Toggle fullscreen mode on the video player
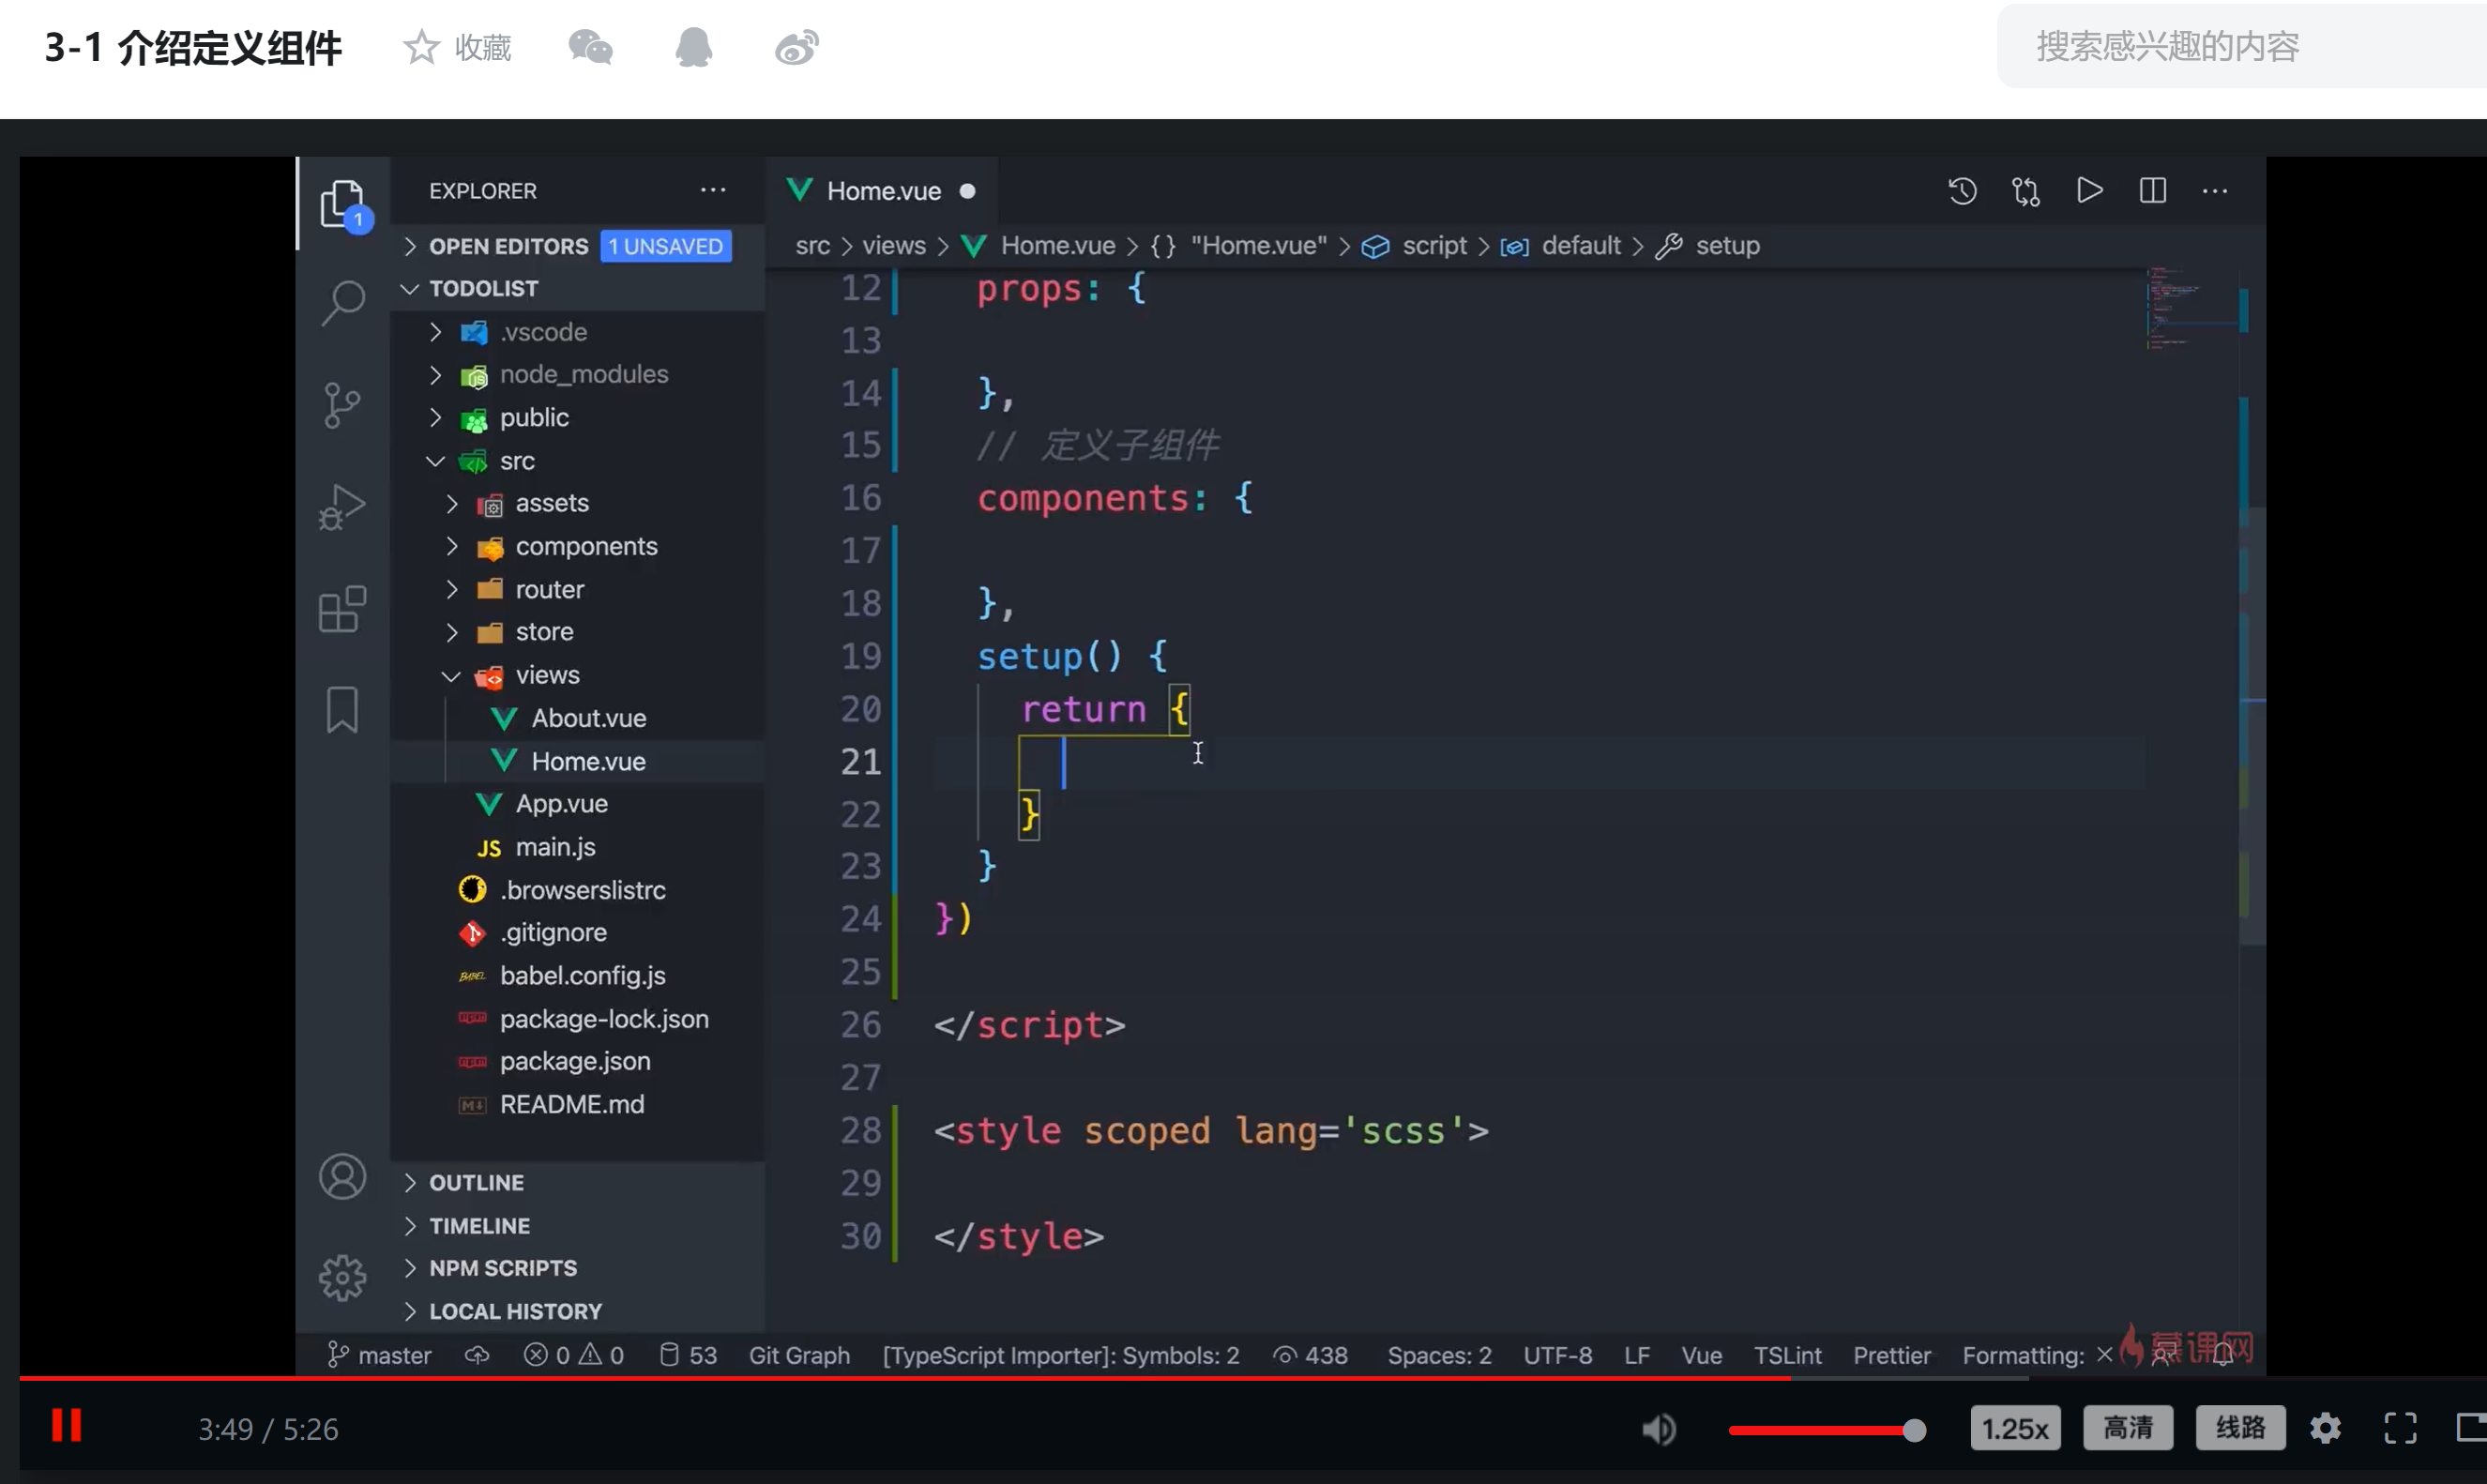 tap(2400, 1428)
